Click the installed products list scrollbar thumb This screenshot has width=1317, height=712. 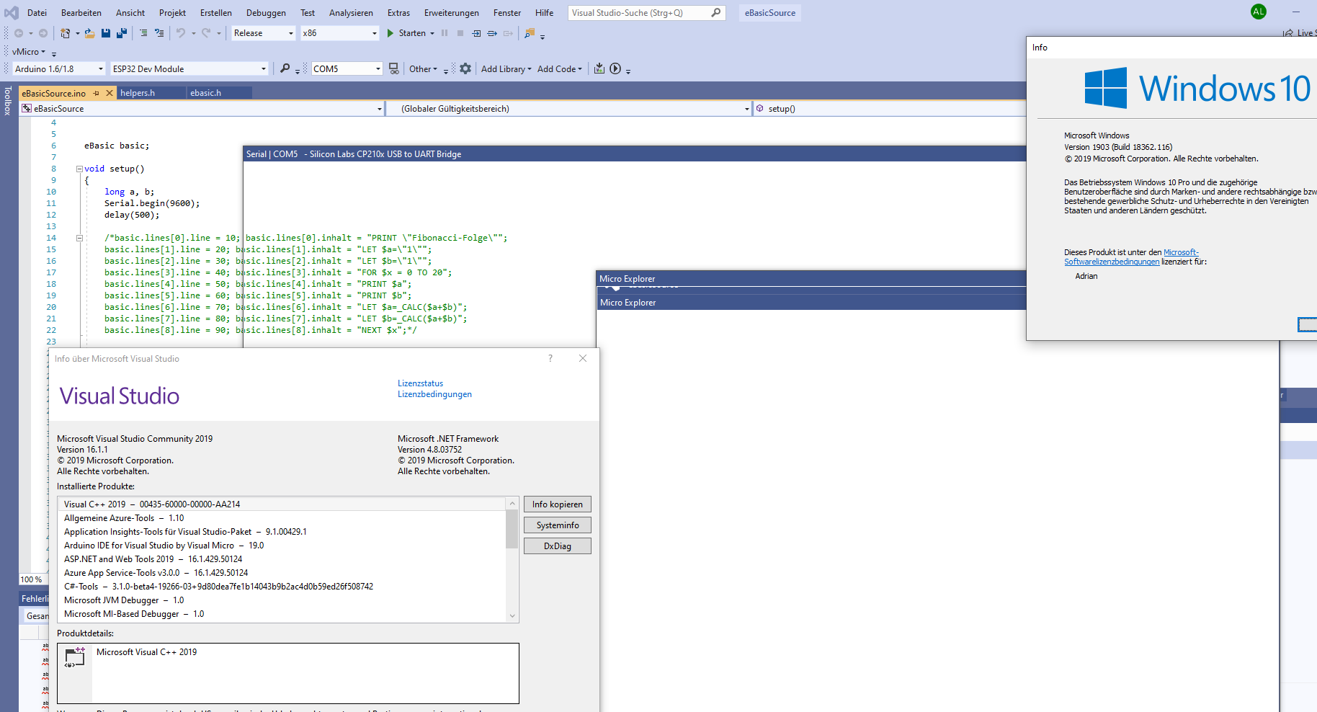point(512,529)
